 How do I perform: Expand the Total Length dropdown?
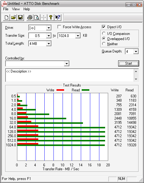click(49, 44)
